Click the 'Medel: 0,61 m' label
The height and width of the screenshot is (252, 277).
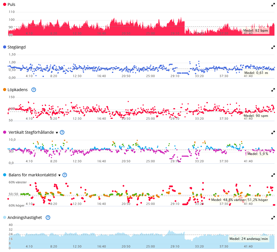click(x=256, y=73)
